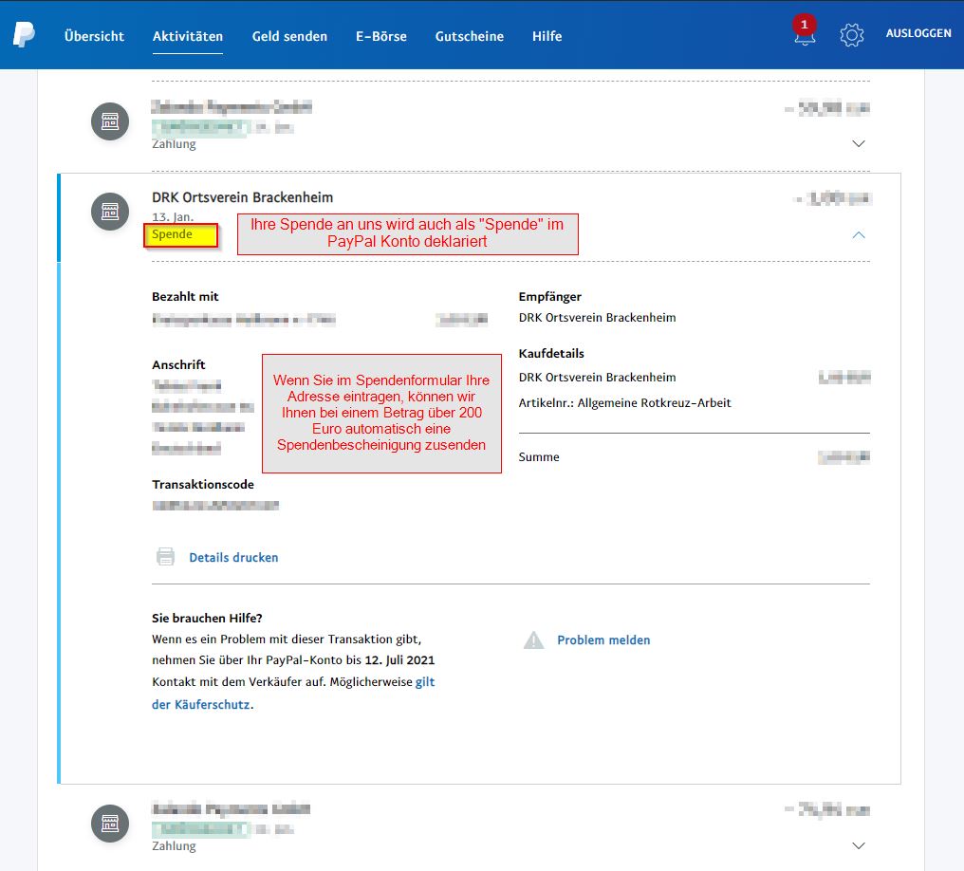This screenshot has width=964, height=871.
Task: Click the Summe label
Action: pyautogui.click(x=539, y=456)
